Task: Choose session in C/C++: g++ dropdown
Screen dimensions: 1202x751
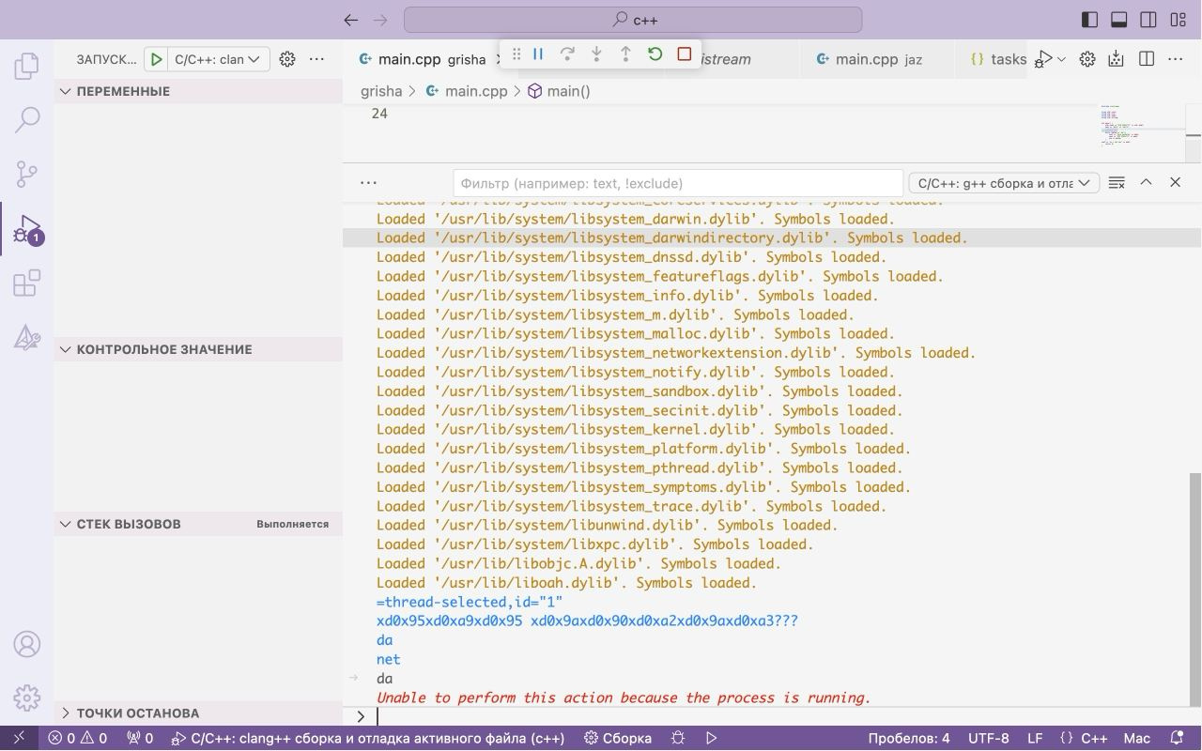Action: [1004, 183]
